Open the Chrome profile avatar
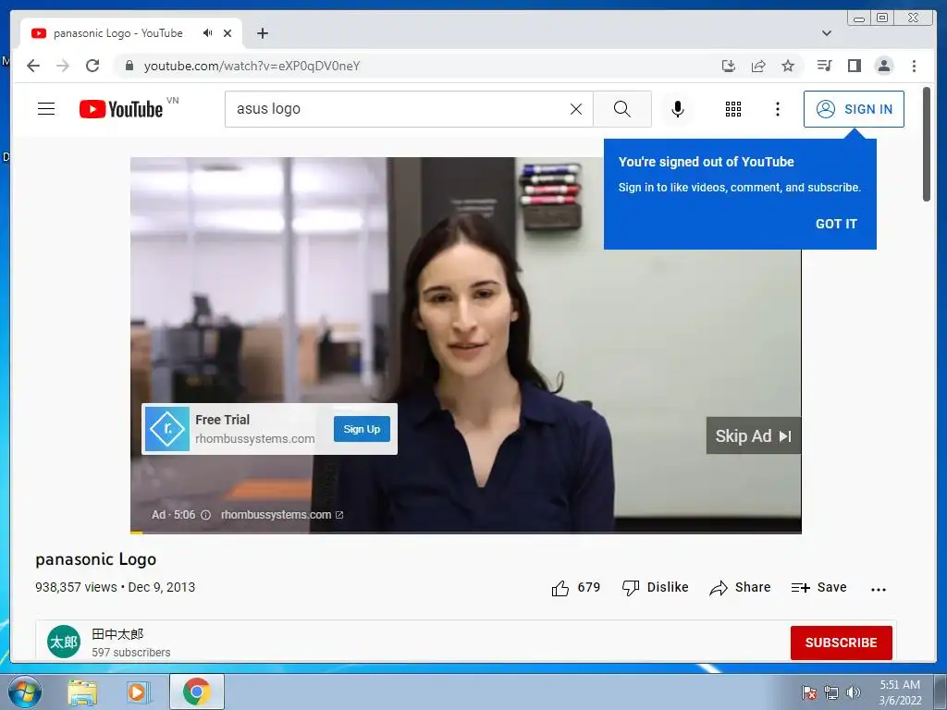This screenshot has width=947, height=710. tap(883, 66)
